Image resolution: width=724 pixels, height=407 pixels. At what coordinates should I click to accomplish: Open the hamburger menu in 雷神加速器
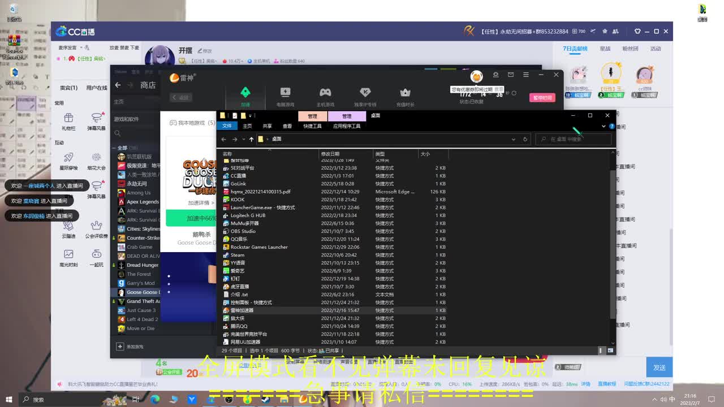click(x=525, y=74)
